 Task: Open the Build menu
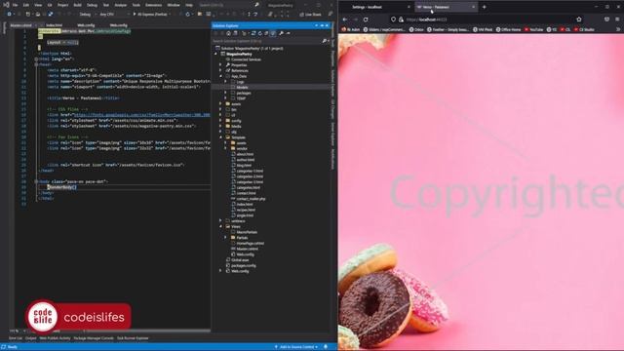(x=78, y=5)
